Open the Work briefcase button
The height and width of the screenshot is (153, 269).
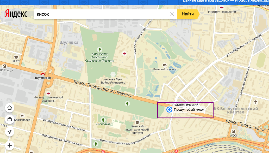(10, 119)
